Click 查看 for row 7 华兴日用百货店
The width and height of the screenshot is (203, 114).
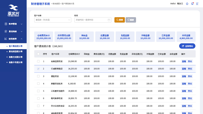tap(184, 106)
